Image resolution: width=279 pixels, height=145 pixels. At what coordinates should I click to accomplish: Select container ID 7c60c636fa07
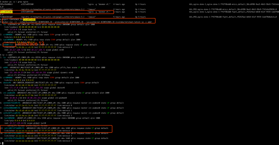[6, 17]
